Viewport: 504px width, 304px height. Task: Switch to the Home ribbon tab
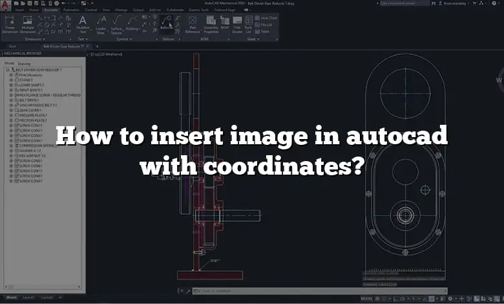34,10
